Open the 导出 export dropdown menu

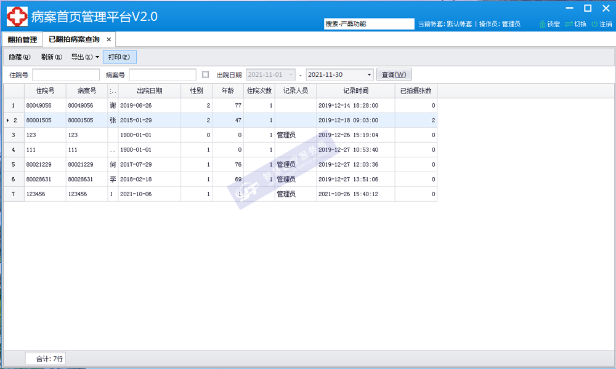click(85, 57)
